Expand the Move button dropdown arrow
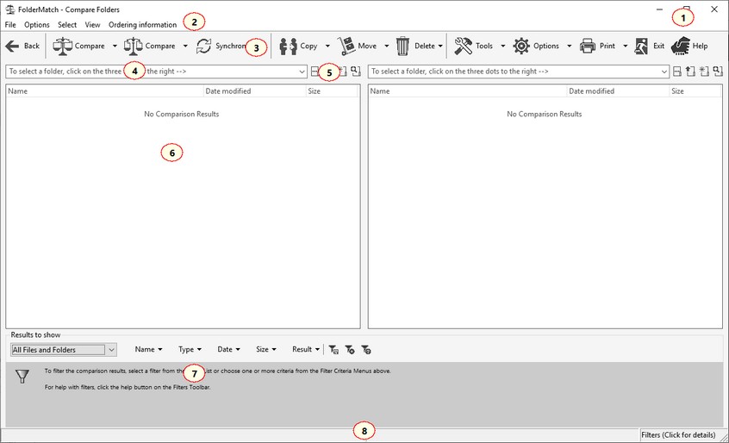This screenshot has height=443, width=729. pyautogui.click(x=386, y=46)
